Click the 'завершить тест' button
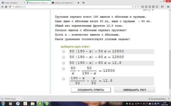Screen dimensions: 171x106 134,90
